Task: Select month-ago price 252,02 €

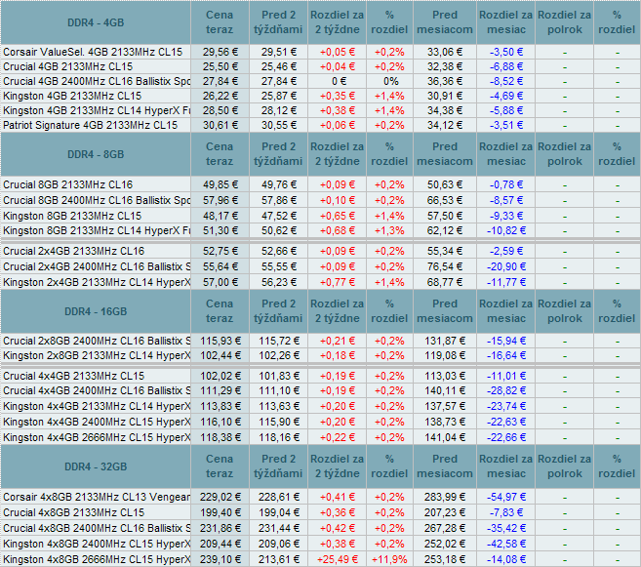Action: 445,544
